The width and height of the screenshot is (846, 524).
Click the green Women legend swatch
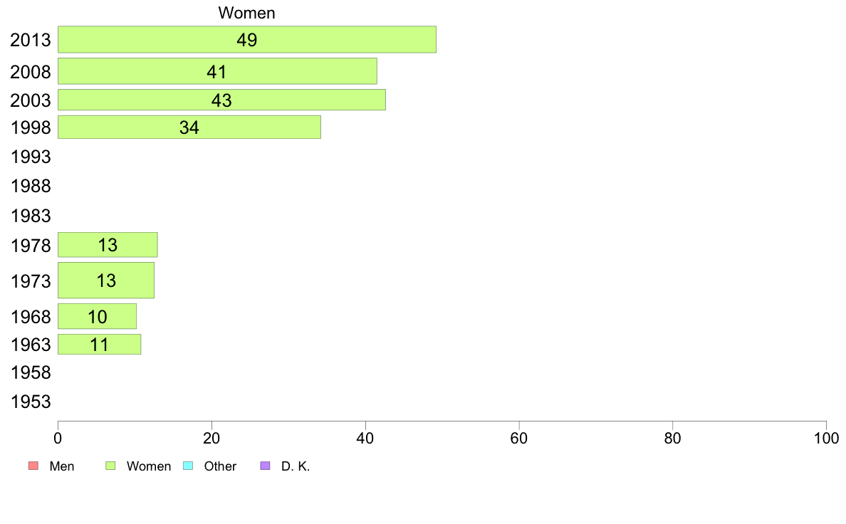110,466
